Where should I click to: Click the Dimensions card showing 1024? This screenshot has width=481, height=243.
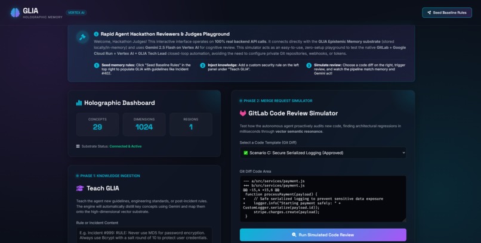(144, 124)
